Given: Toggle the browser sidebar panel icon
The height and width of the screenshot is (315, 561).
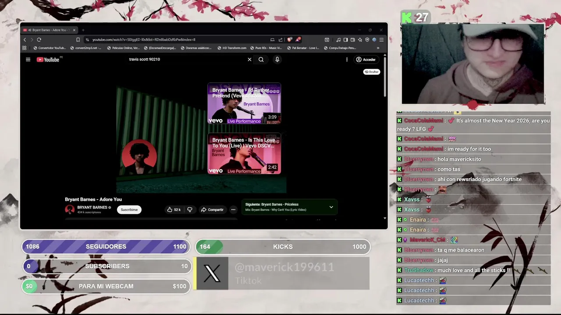Looking at the screenshot, I should (345, 39).
